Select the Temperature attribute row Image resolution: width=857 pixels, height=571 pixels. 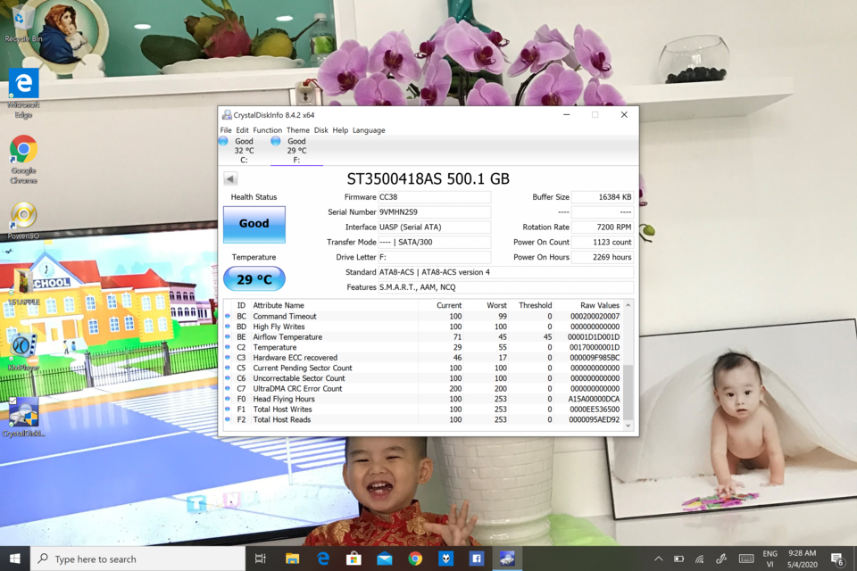423,348
